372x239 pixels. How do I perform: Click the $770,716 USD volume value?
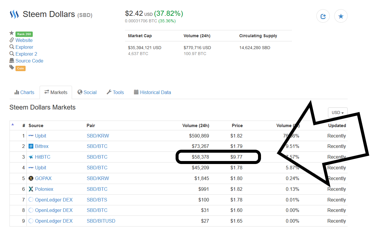(x=197, y=48)
